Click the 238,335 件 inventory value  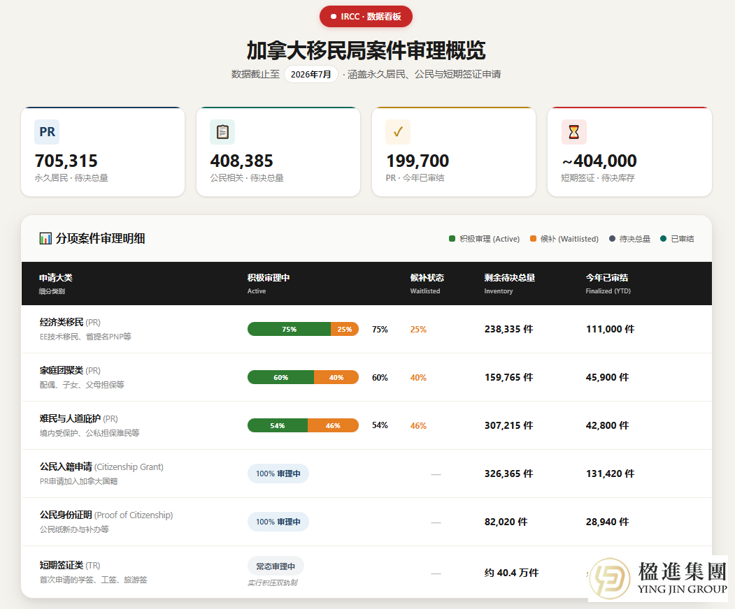click(508, 329)
